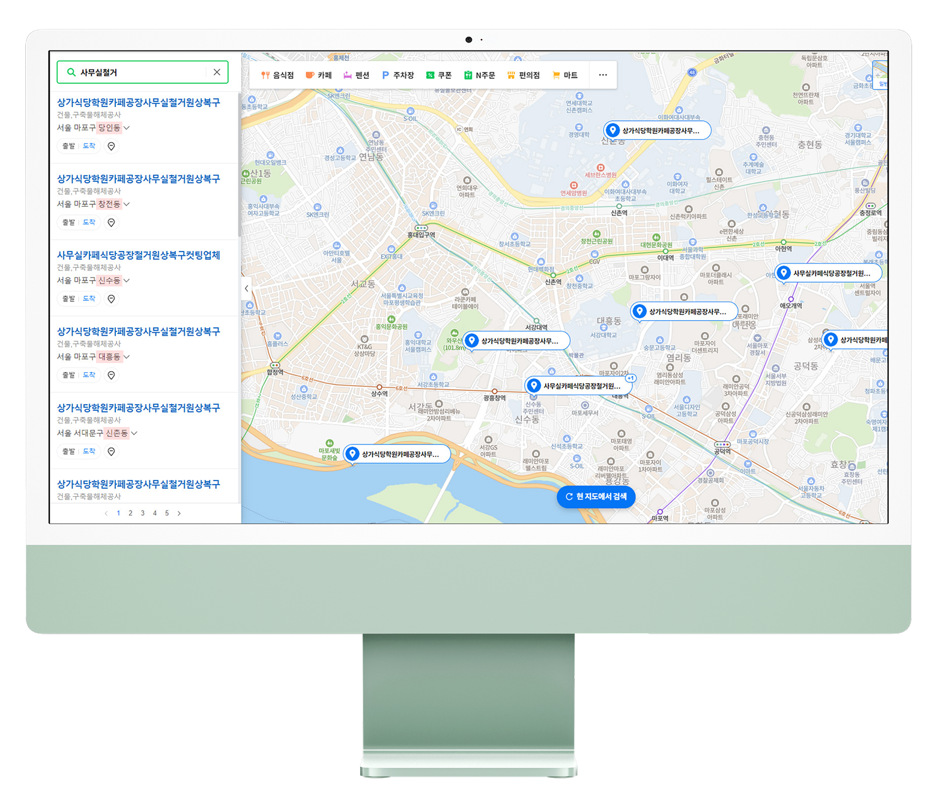The width and height of the screenshot is (938, 788).
Task: Click the search magnifier icon
Action: click(x=71, y=72)
